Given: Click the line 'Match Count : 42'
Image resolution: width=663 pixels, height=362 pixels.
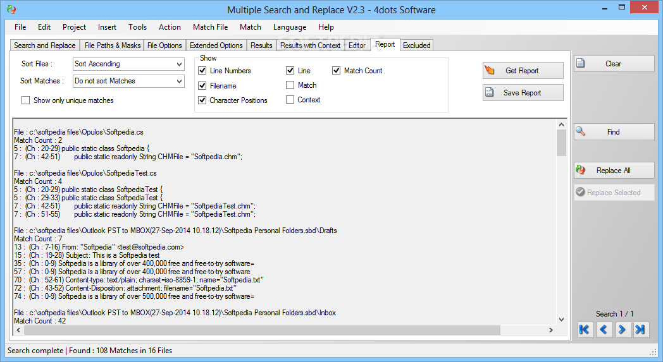Looking at the screenshot, I should [x=40, y=320].
